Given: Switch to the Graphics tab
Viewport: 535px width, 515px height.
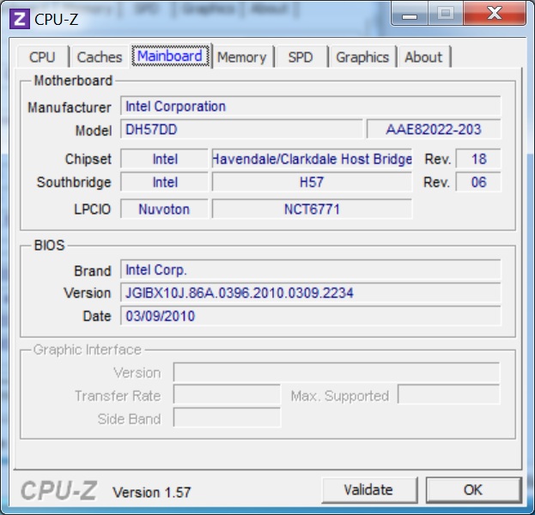Looking at the screenshot, I should point(362,57).
